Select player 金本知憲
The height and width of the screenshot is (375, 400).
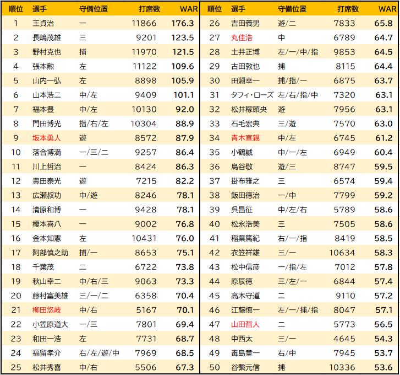47,238
